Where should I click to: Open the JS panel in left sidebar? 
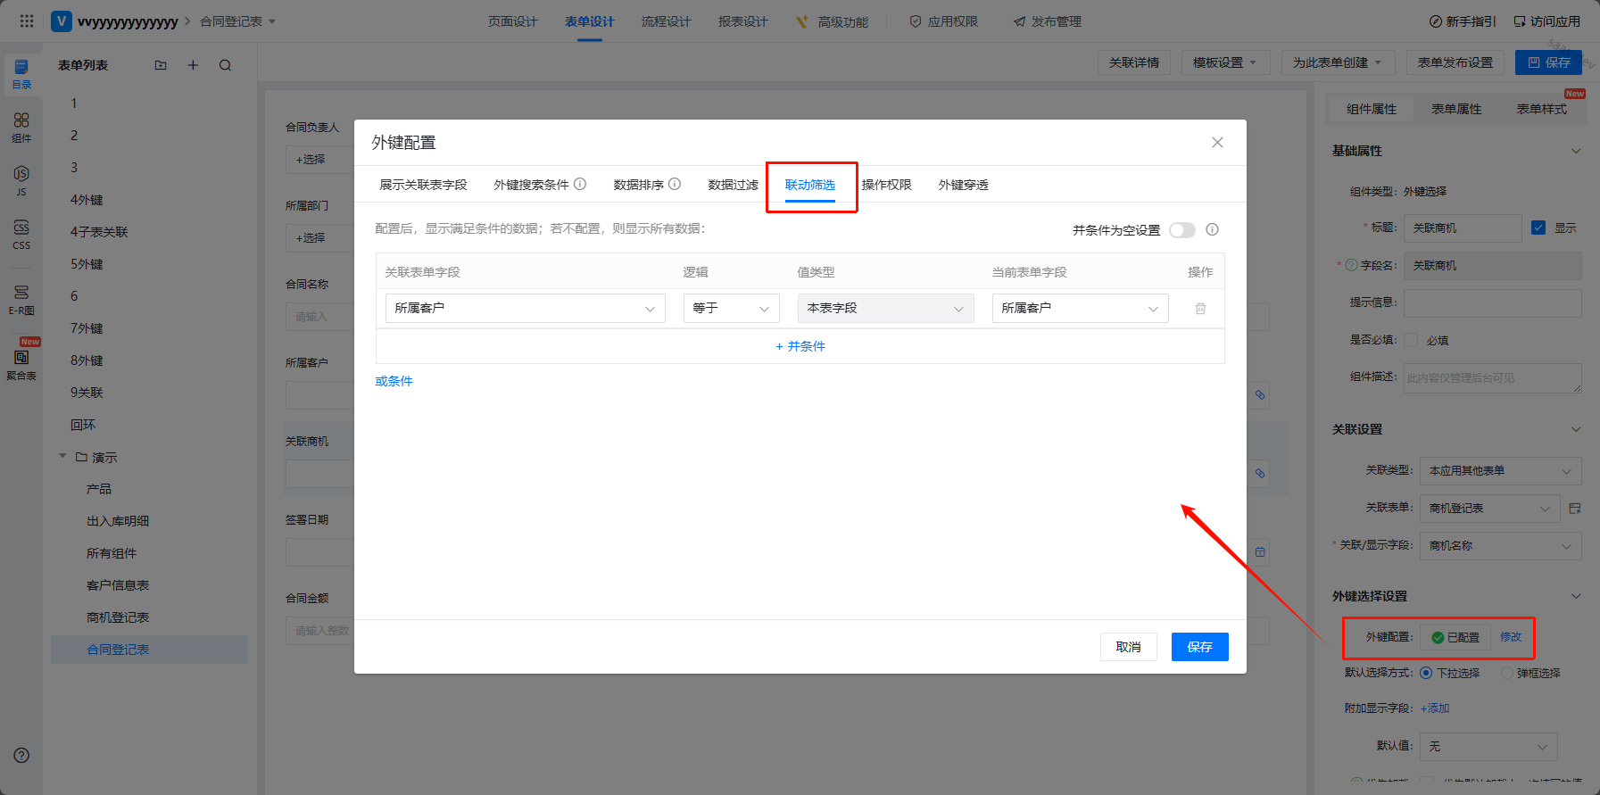pos(21,178)
